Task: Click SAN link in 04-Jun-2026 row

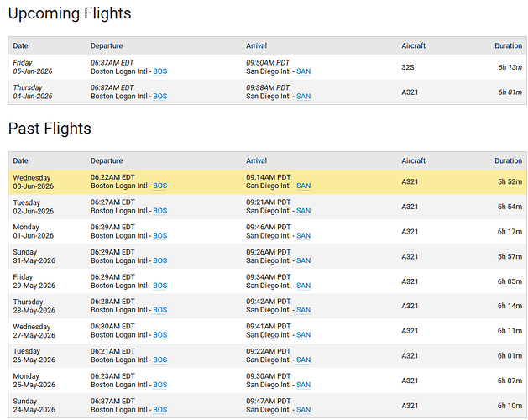Action: pos(303,97)
